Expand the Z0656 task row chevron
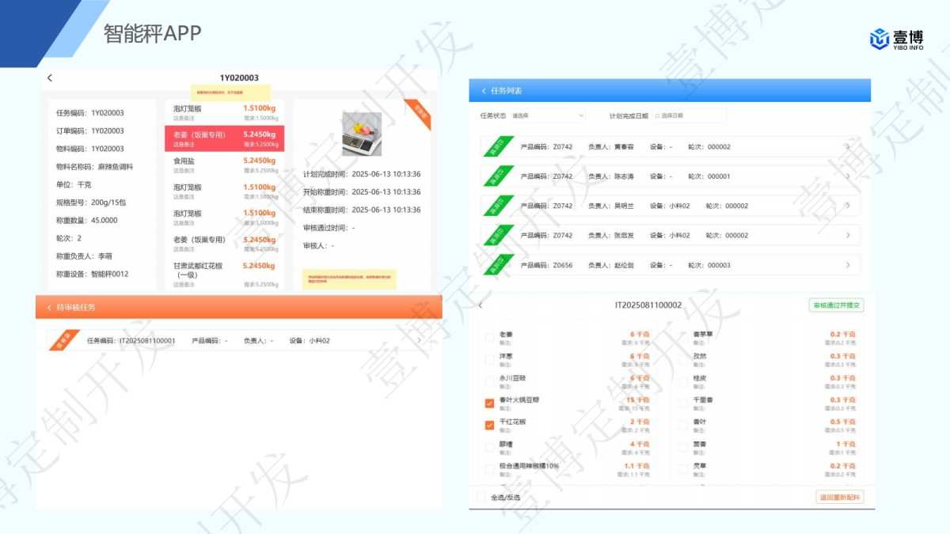950x534 pixels. [x=848, y=264]
